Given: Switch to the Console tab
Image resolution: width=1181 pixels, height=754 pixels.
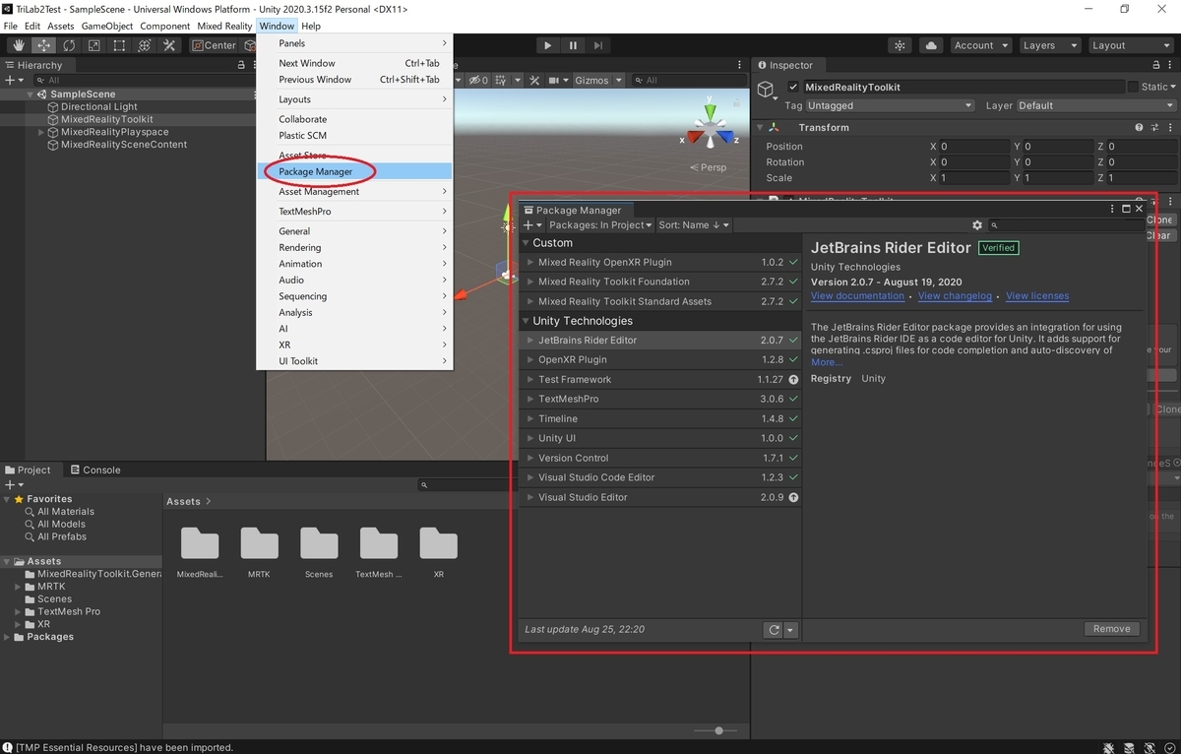Looking at the screenshot, I should pyautogui.click(x=93, y=471).
